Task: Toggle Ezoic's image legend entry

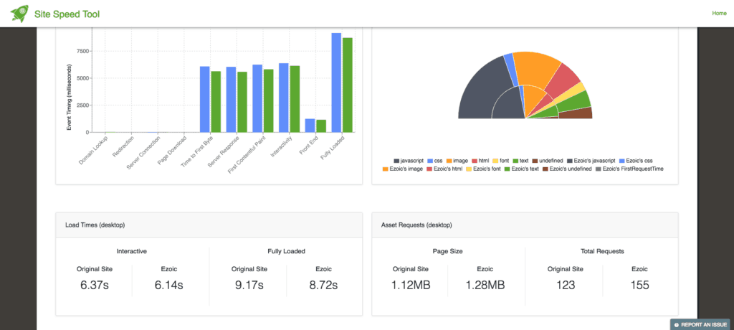Action: (403, 169)
